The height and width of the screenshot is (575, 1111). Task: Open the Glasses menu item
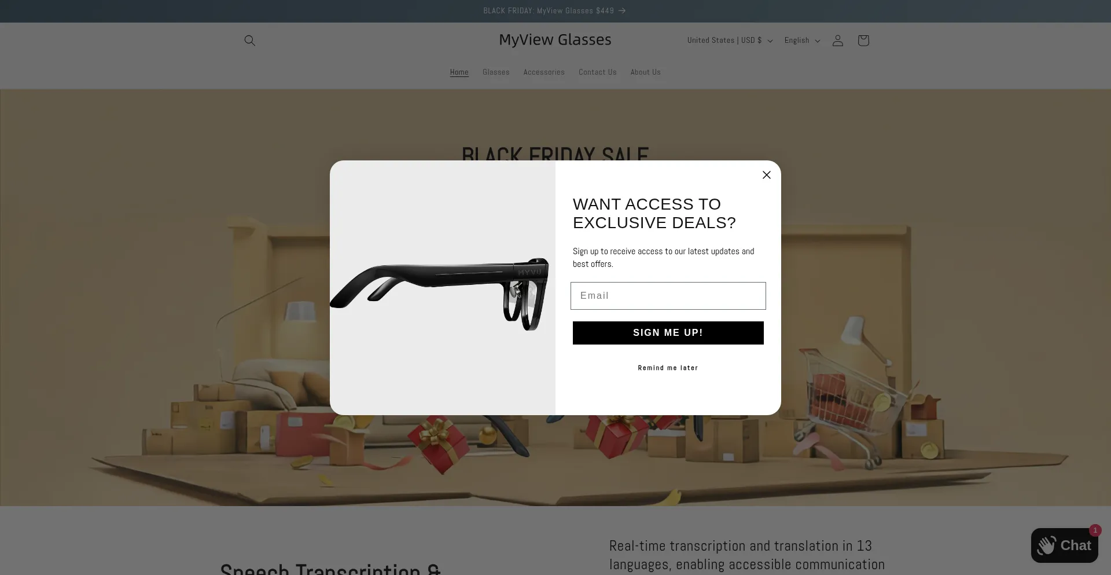click(496, 72)
